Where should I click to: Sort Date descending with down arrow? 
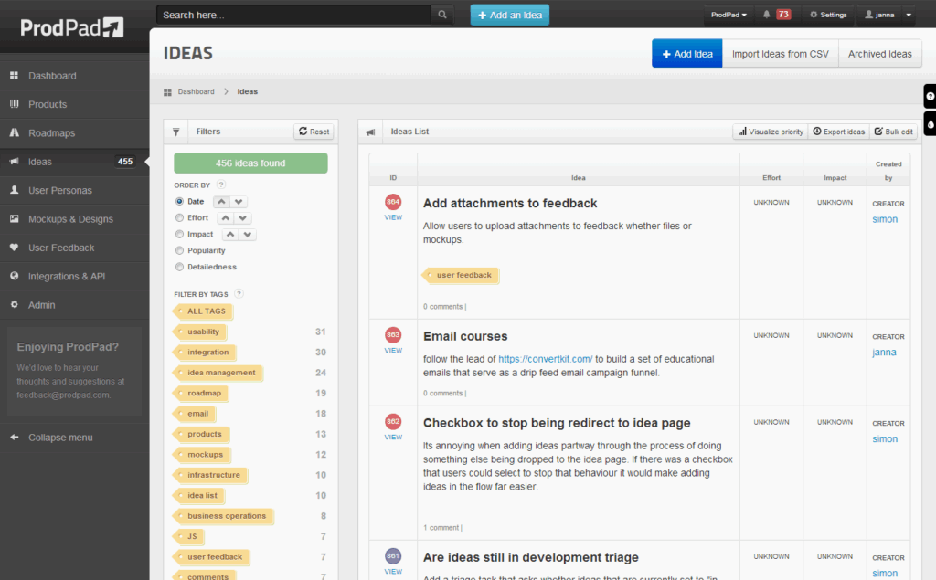[239, 202]
